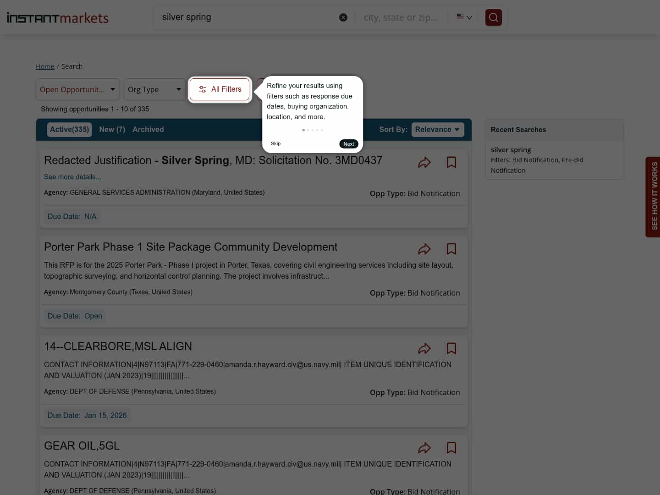The width and height of the screenshot is (660, 495).
Task: Open the Org Type dropdown
Action: pyautogui.click(x=154, y=89)
